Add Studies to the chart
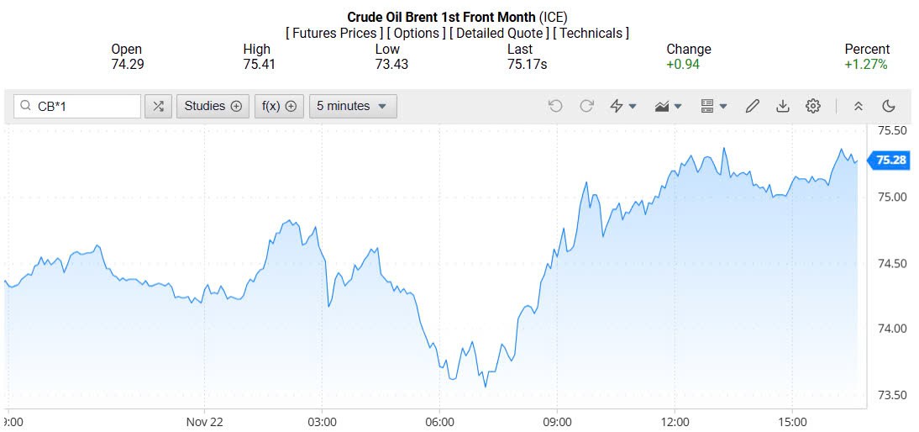Image resolution: width=919 pixels, height=432 pixels. tap(213, 106)
